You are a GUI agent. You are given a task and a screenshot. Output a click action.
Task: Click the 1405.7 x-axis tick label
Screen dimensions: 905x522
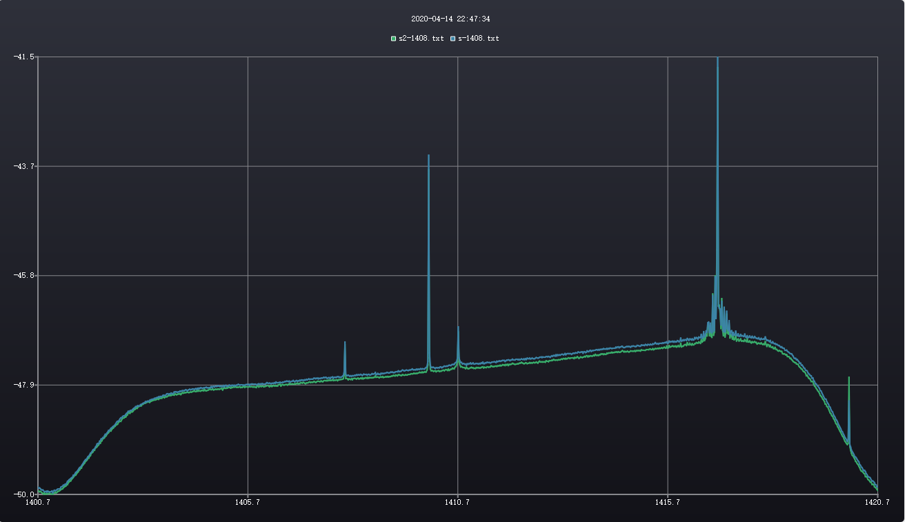[248, 503]
